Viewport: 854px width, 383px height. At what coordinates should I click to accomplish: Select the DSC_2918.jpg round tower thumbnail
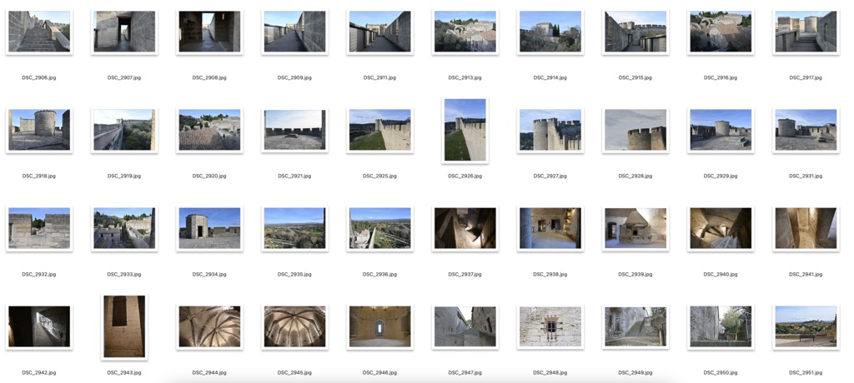(x=39, y=130)
